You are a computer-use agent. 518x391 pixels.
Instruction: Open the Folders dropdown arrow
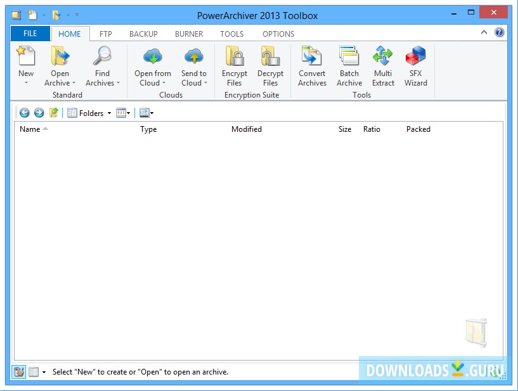[x=109, y=113]
